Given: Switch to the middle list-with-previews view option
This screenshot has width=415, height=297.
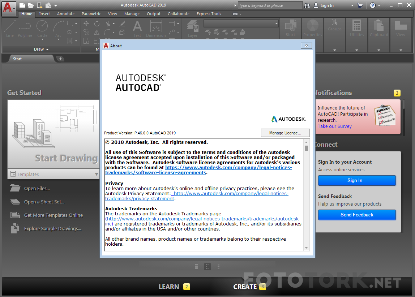Looking at the screenshot, I should (208, 267).
